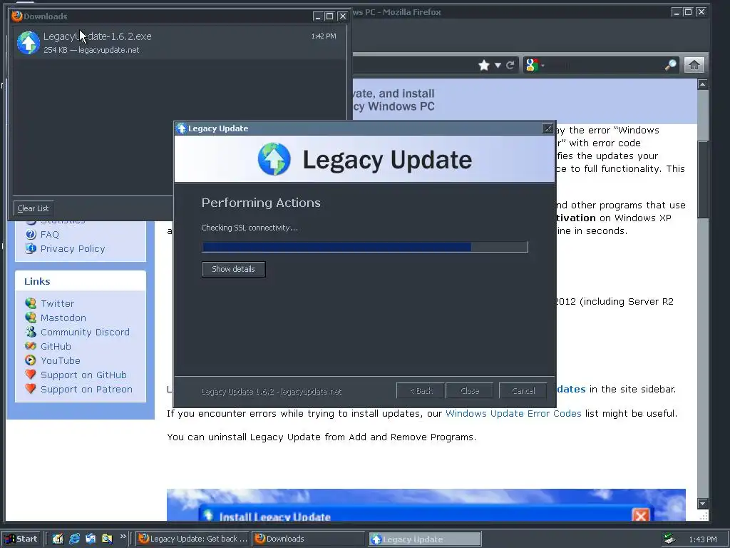Screen dimensions: 730x548
Task: Click the quick launch search folder icon
Action: click(107, 539)
